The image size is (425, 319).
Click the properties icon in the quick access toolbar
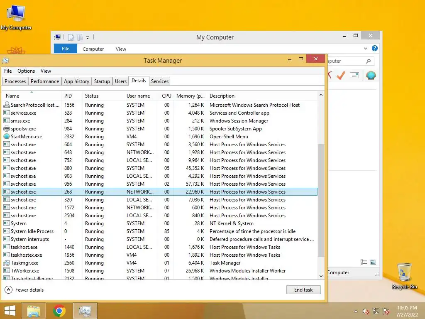(71, 37)
